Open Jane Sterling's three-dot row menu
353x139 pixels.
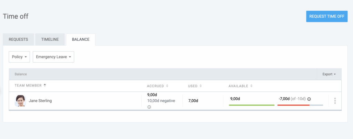pyautogui.click(x=335, y=101)
